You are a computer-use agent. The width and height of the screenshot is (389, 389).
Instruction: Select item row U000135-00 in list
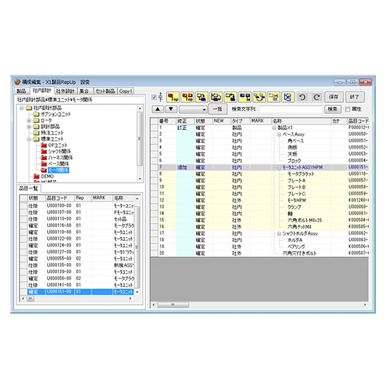[77, 265]
